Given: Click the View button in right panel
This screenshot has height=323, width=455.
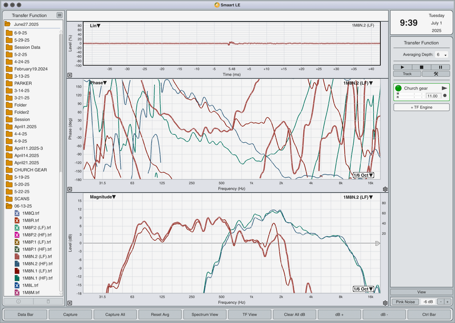Looking at the screenshot, I should [x=421, y=292].
